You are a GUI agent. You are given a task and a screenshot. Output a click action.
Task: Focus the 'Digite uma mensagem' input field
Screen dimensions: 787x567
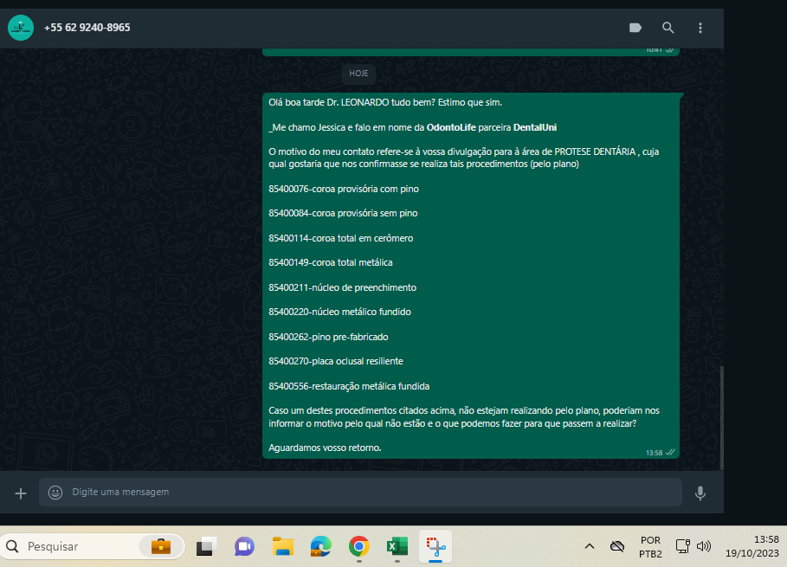pyautogui.click(x=360, y=493)
